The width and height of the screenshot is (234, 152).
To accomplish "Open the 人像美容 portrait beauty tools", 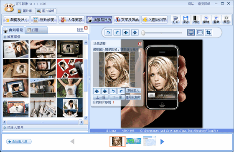I will (71, 20).
